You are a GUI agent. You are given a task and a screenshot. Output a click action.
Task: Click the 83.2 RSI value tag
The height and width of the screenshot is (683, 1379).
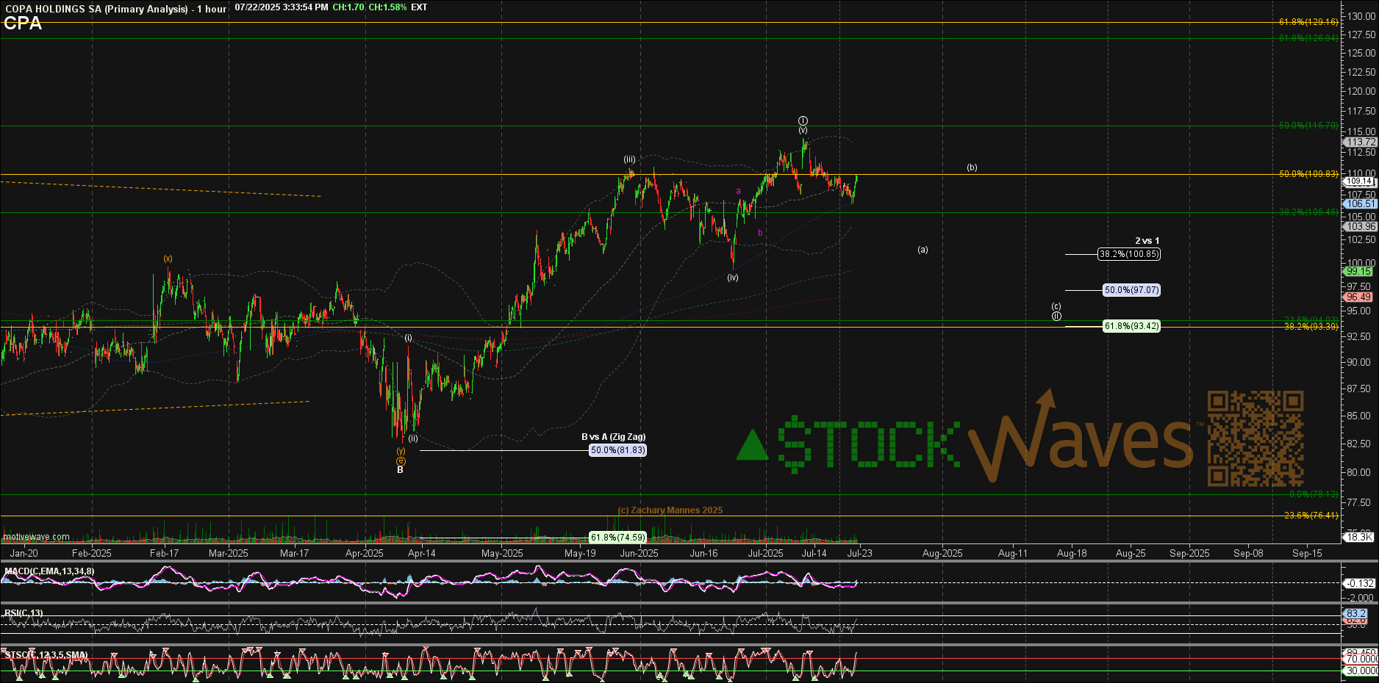tap(1356, 613)
